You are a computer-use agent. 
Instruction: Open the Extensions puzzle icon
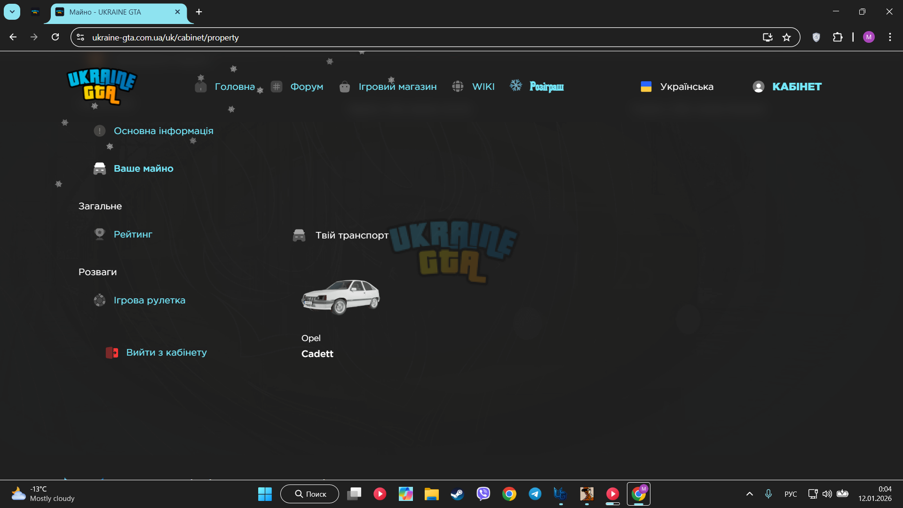point(838,37)
